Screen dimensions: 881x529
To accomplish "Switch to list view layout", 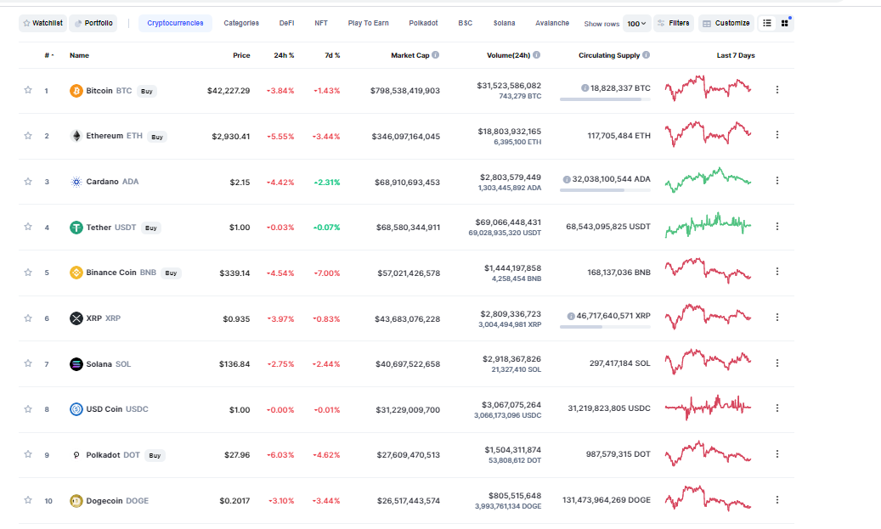I will 767,23.
